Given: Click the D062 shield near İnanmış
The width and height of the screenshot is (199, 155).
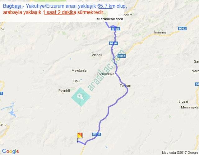Looking at the screenshot, I should (x=182, y=29).
